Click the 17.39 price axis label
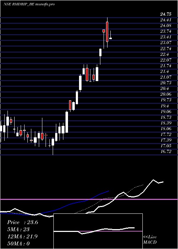Image resolution: width=178 pixels, height=249 pixels. [x=166, y=140]
